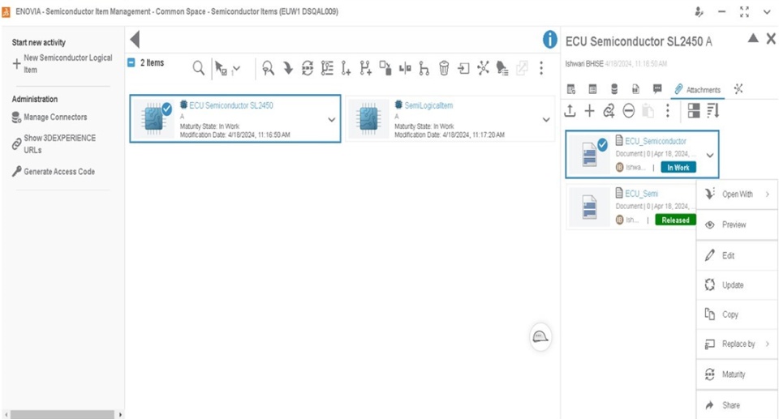
Task: Open the SemiLogicalItem title link
Action: click(428, 105)
